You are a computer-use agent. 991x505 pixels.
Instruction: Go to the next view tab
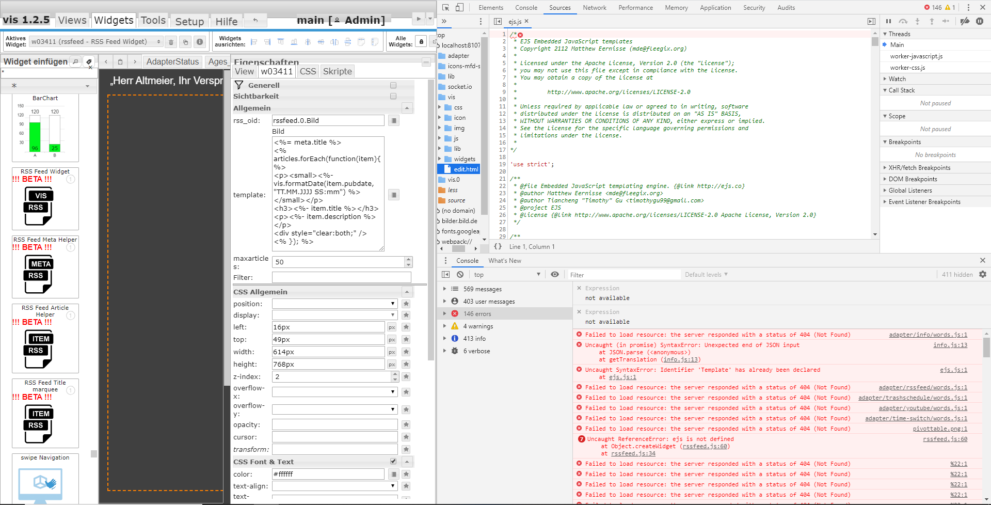pos(135,61)
